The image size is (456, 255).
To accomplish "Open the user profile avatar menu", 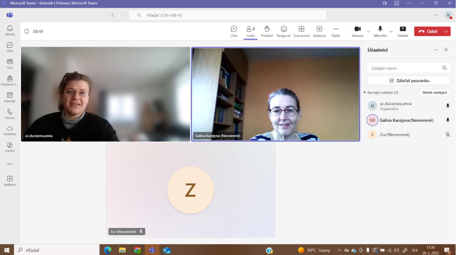I will pos(448,15).
